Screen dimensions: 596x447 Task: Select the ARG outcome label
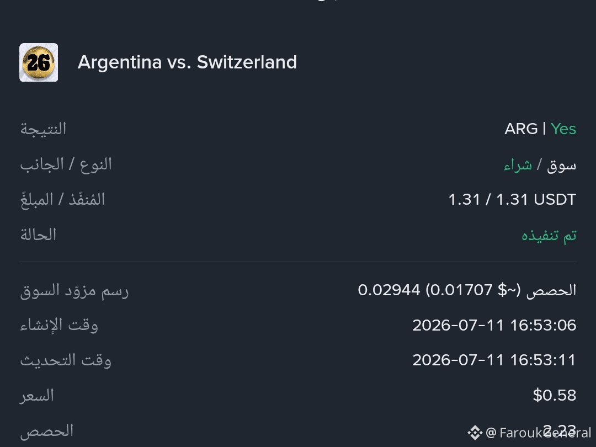[521, 129]
